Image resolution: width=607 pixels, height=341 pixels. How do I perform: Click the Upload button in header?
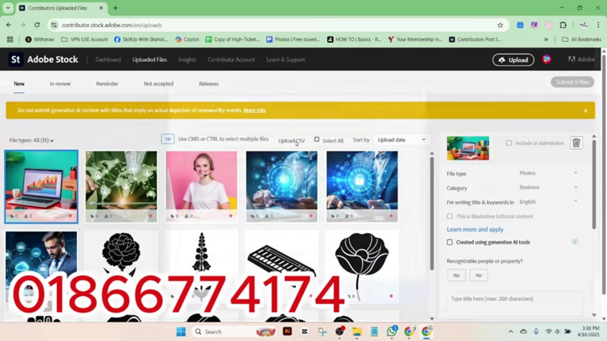click(x=513, y=60)
